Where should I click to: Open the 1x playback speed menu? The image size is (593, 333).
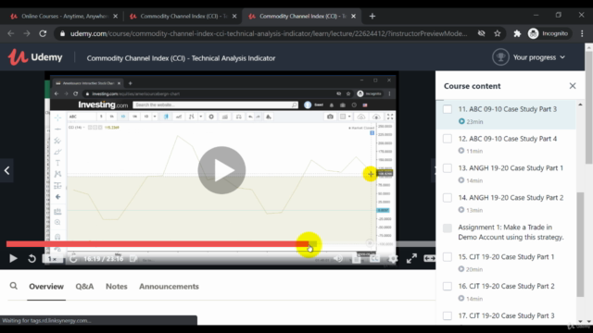click(x=53, y=259)
